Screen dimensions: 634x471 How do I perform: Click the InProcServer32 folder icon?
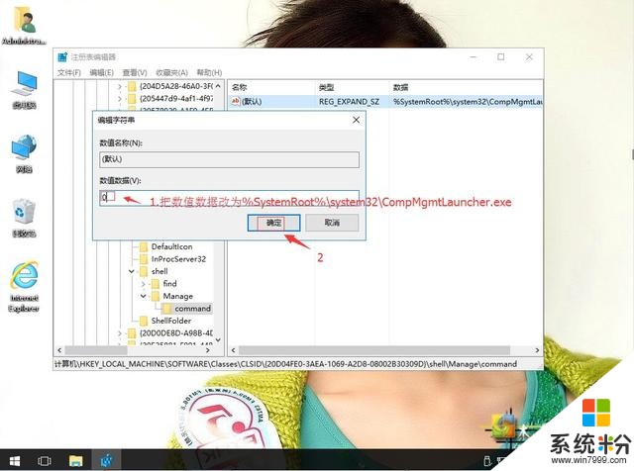(143, 259)
